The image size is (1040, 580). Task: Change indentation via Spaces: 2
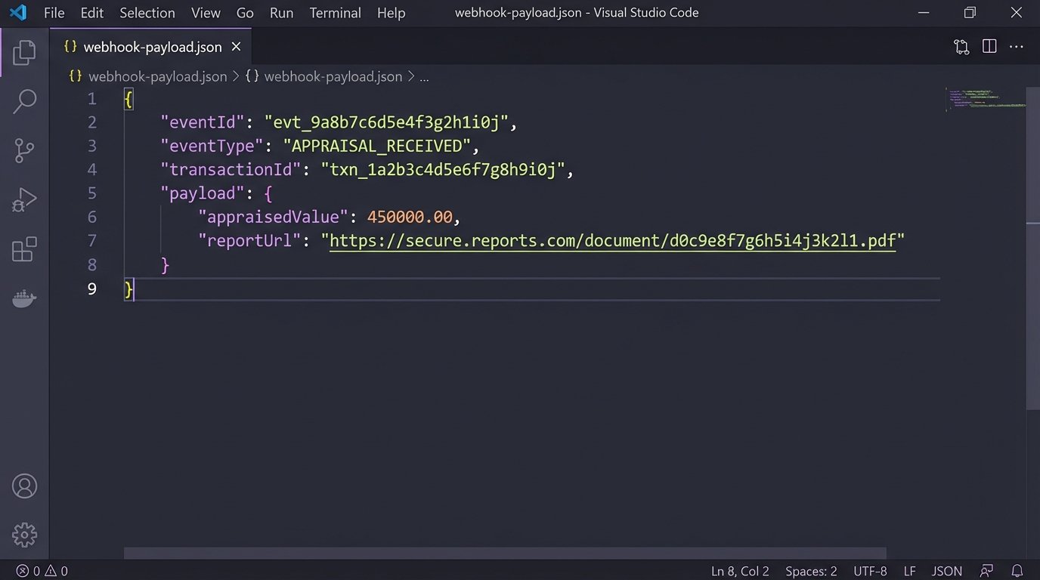810,570
